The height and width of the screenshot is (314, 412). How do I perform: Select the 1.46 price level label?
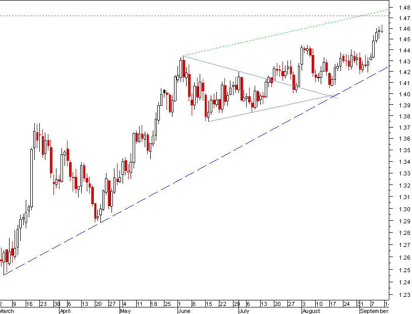404,29
